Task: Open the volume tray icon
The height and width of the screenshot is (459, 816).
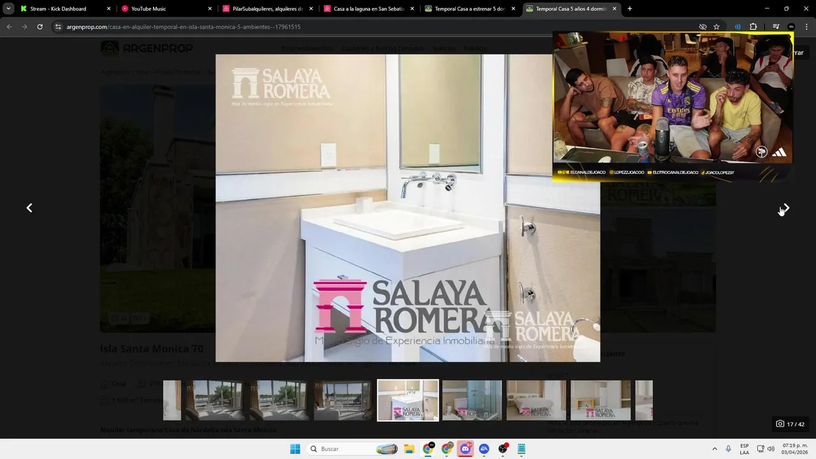Action: point(771,449)
